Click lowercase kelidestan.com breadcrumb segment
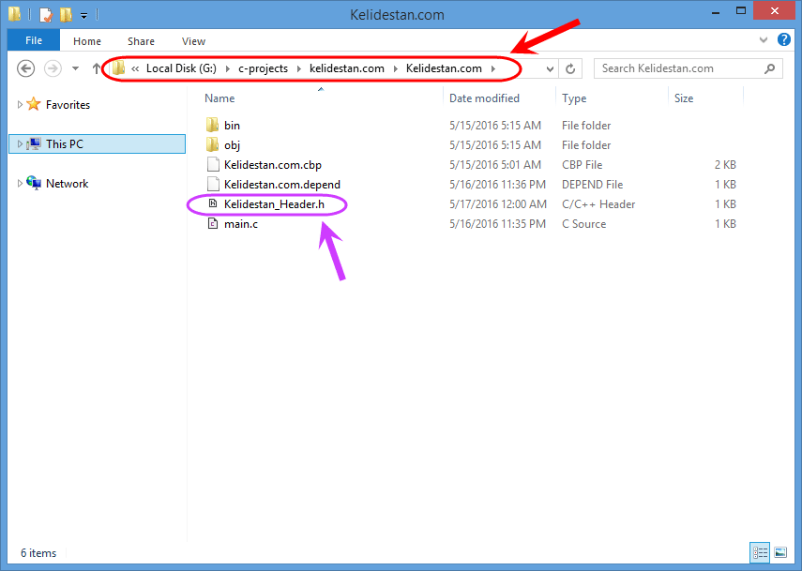Image resolution: width=802 pixels, height=571 pixels. tap(347, 68)
